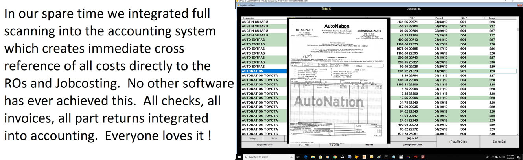
Task: Open the Mail app from the taskbar
Action: pos(343,157)
